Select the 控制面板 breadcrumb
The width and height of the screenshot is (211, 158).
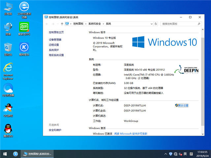78,24
